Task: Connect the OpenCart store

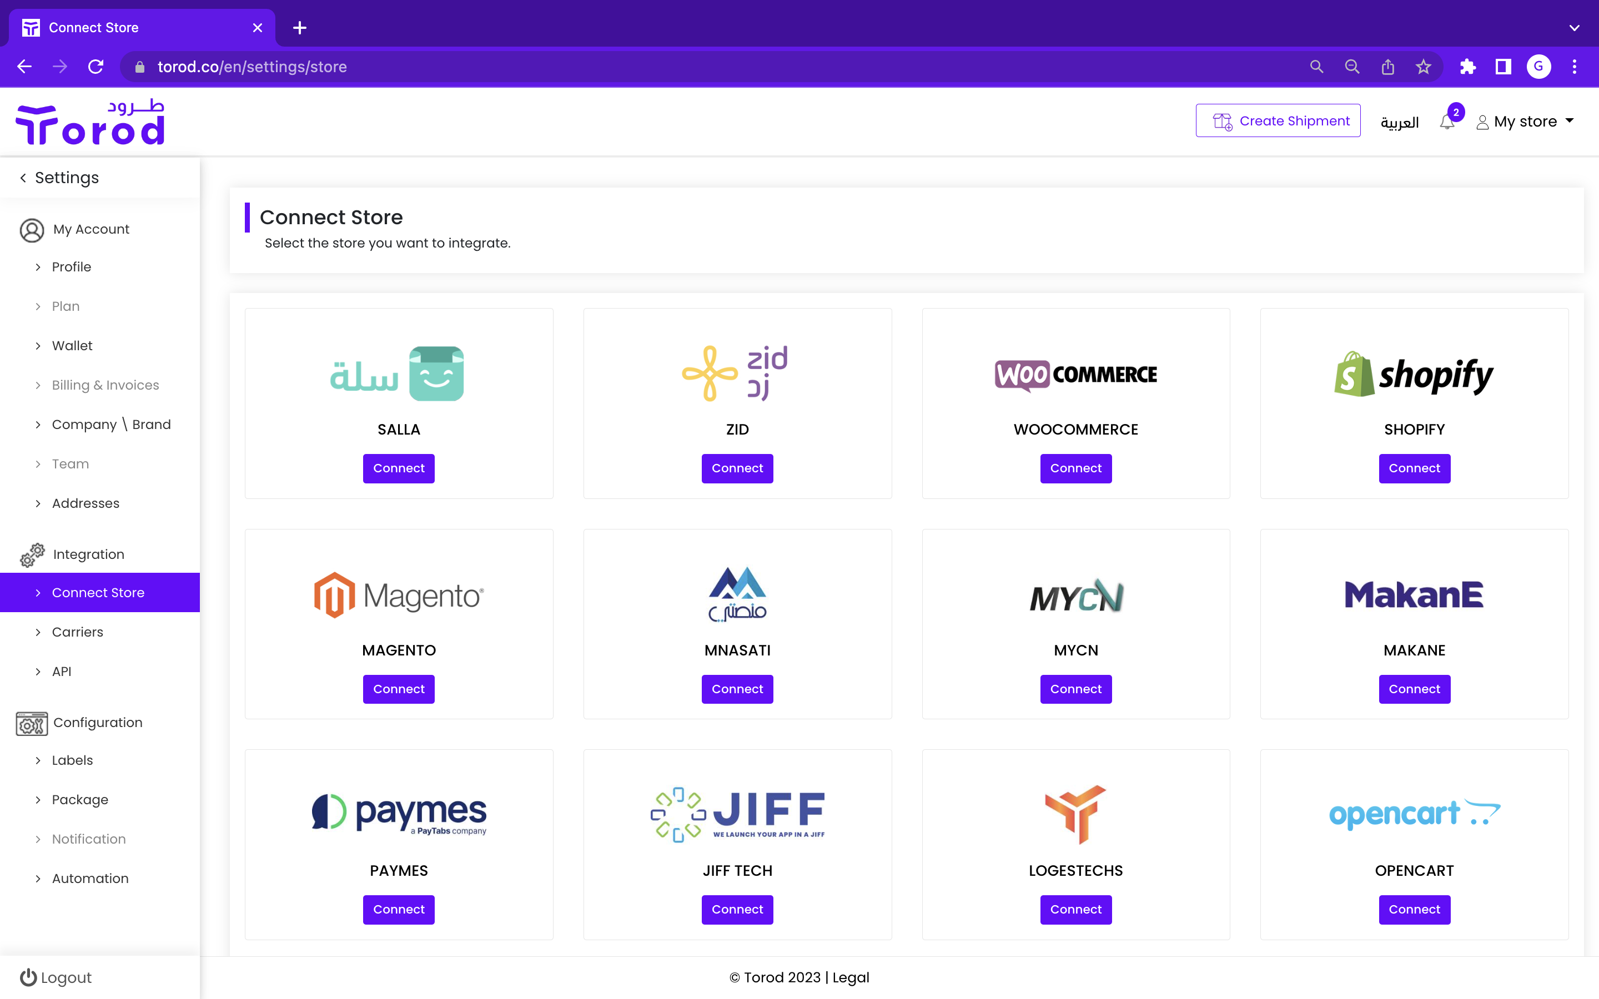Action: coord(1414,910)
